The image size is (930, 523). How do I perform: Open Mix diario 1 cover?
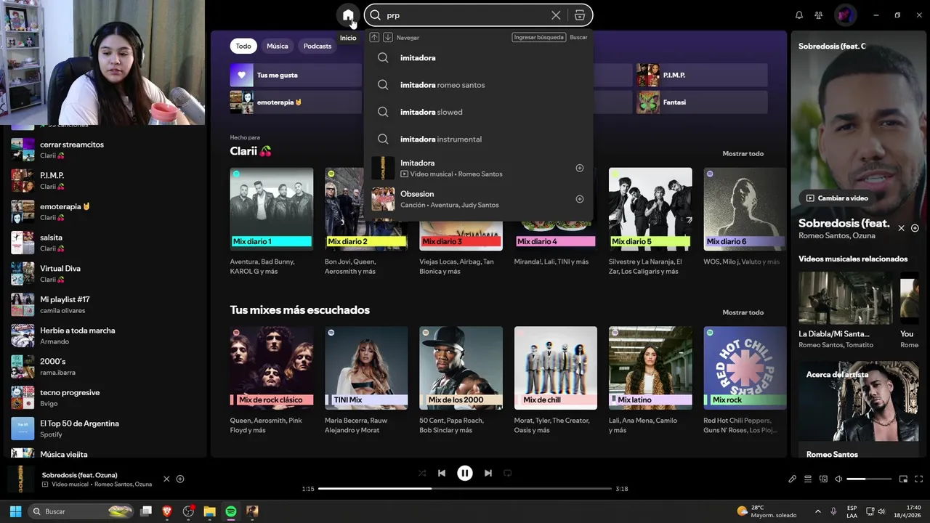(272, 209)
